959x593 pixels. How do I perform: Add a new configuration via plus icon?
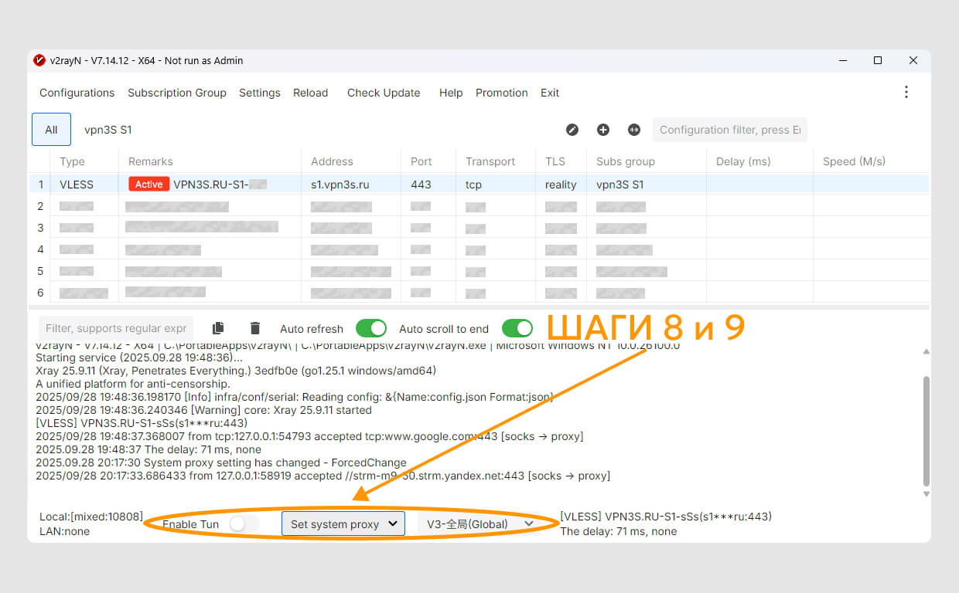click(x=603, y=130)
